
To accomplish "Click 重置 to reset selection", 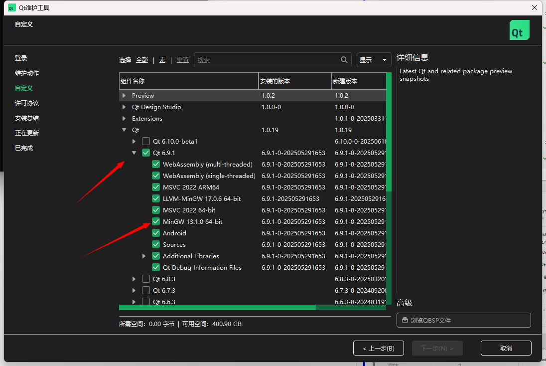I will (183, 60).
